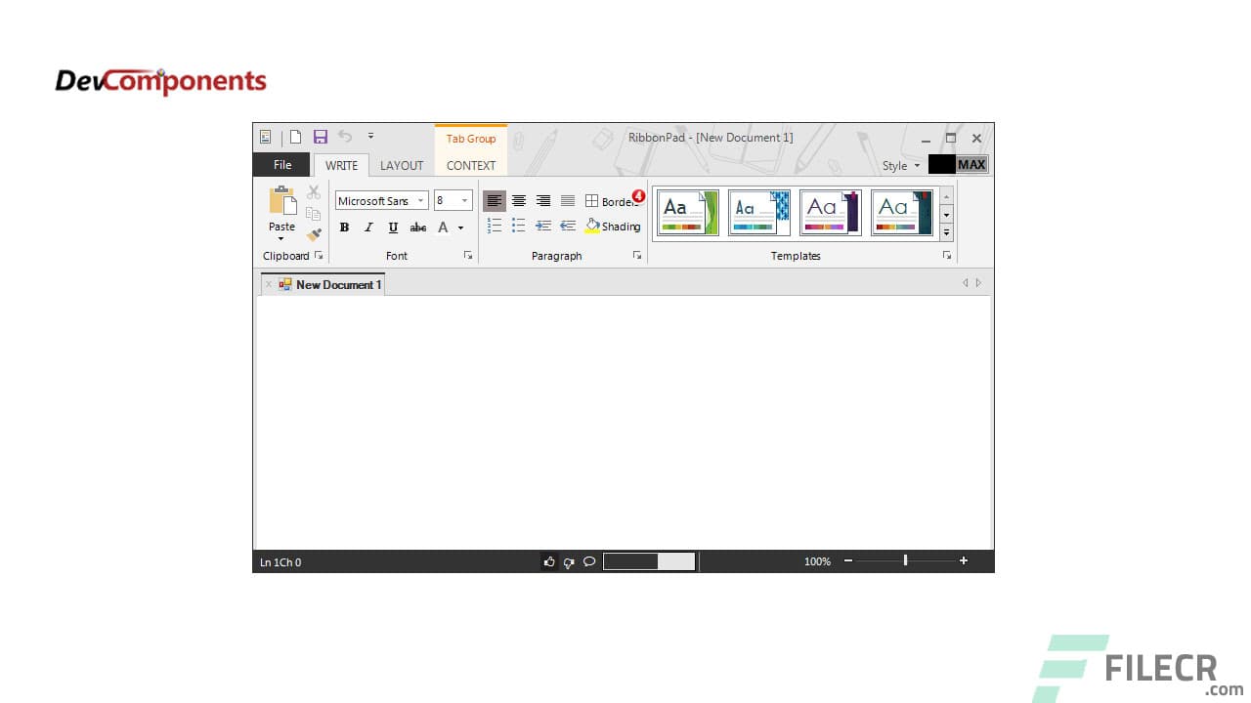Click the Borders icon
The width and height of the screenshot is (1251, 703).
point(592,201)
